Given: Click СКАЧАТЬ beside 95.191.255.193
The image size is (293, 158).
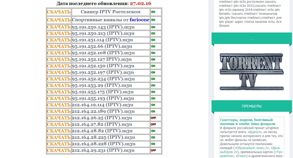Looking at the screenshot, I should [59, 98].
